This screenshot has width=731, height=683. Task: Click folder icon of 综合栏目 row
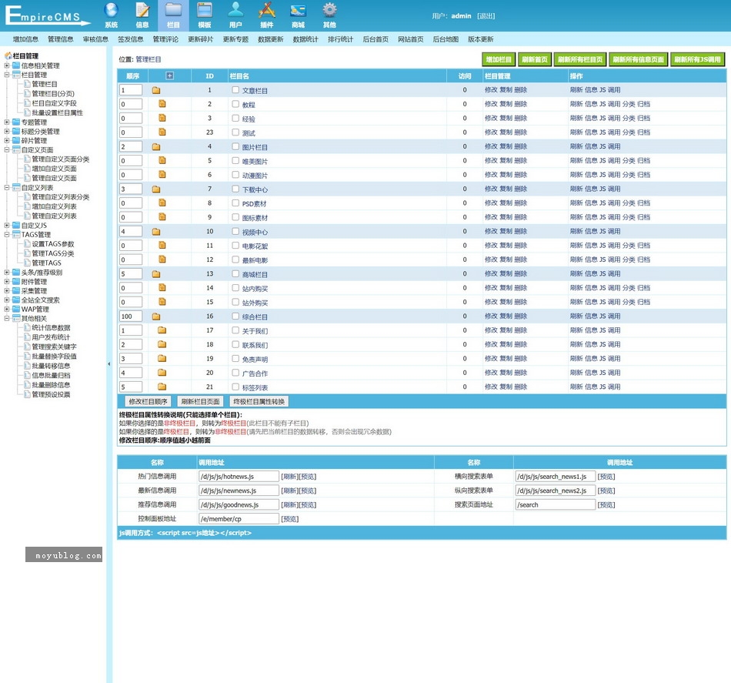coord(156,316)
